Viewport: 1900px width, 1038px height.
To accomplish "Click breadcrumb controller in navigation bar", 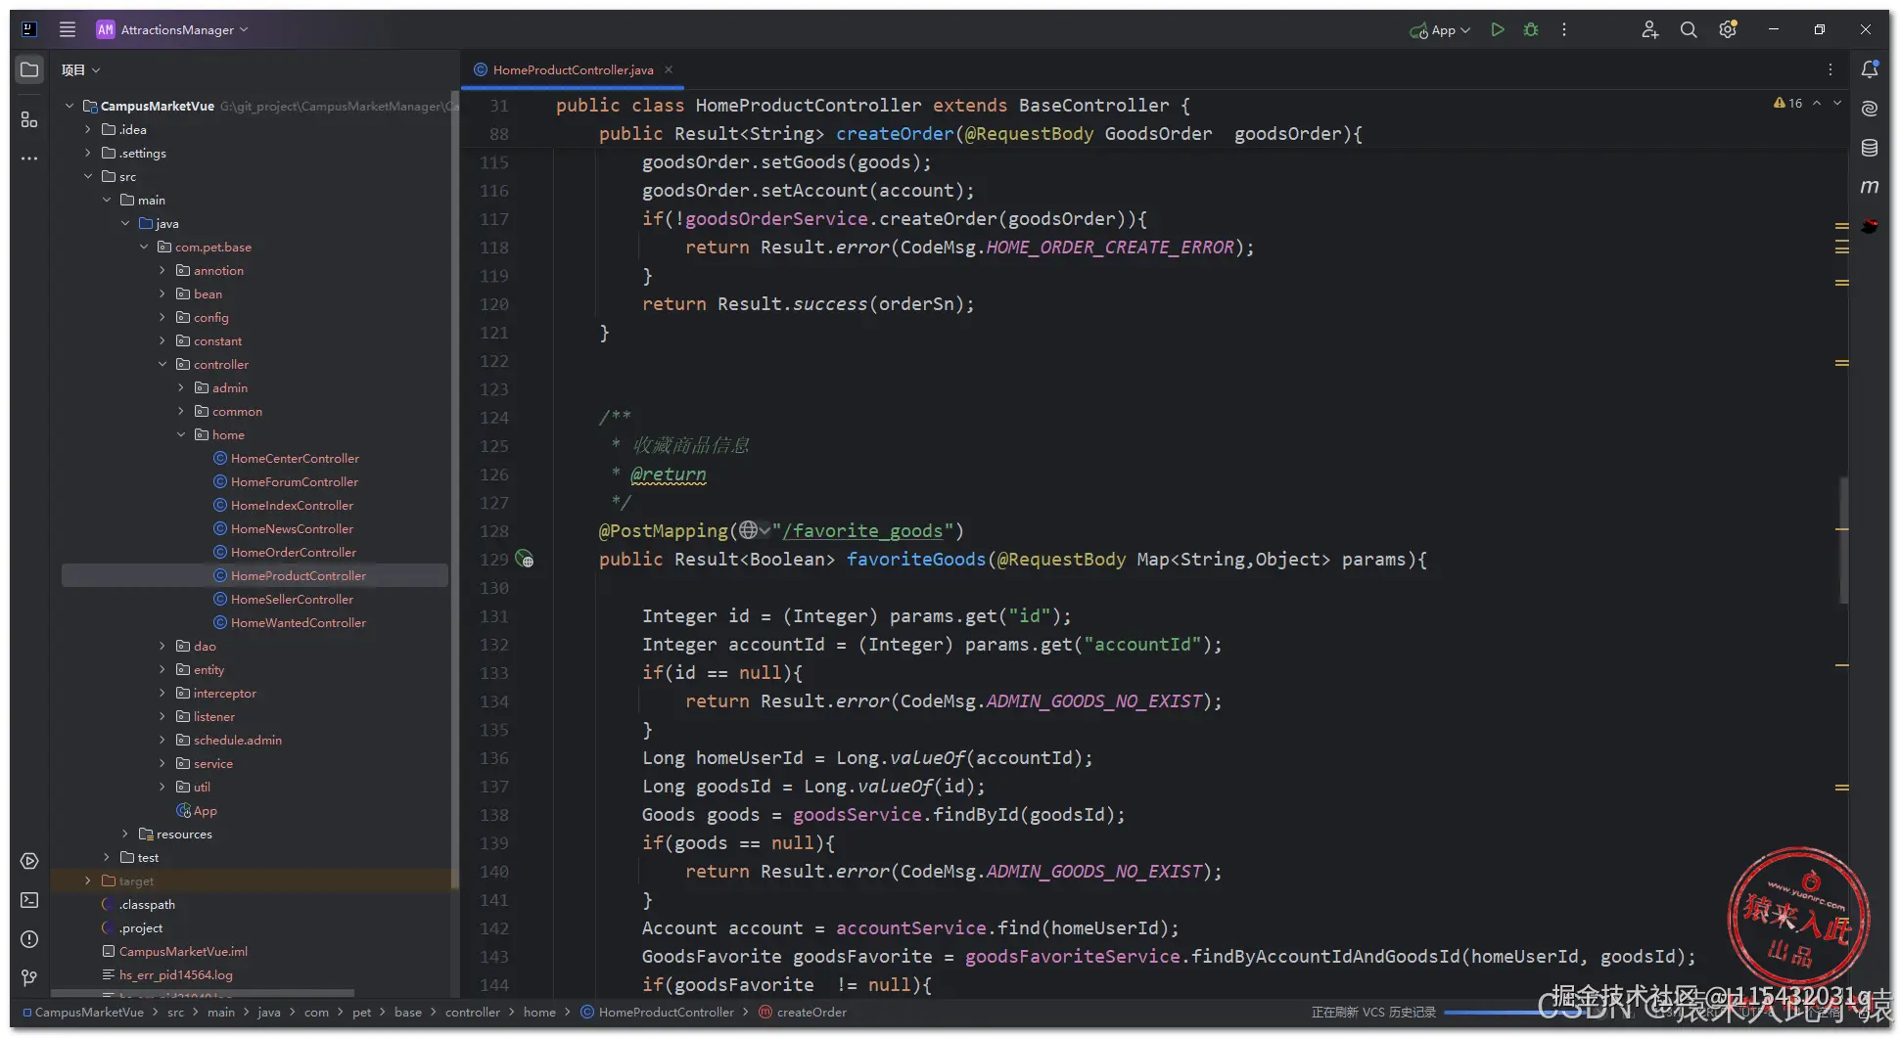I will (472, 1013).
